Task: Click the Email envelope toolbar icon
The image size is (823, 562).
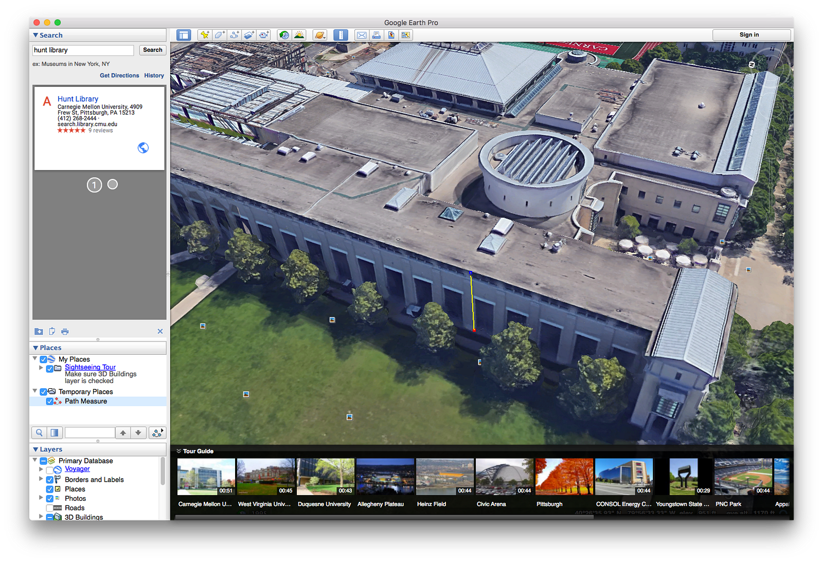Action: pos(362,35)
